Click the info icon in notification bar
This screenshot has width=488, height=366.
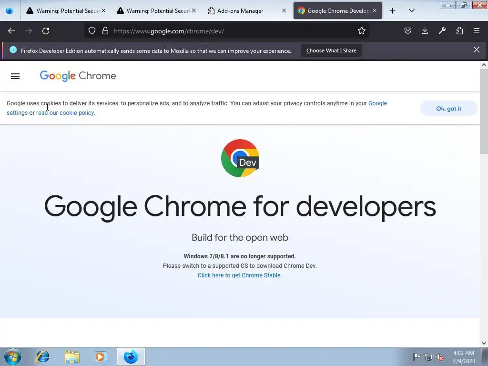click(x=13, y=50)
